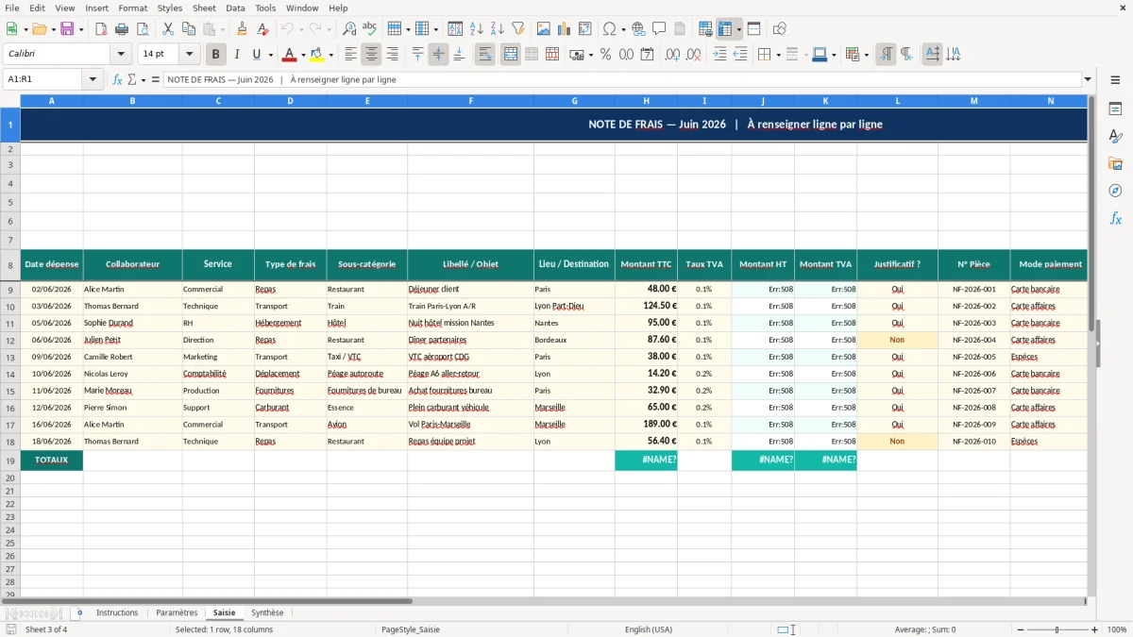Viewport: 1133px width, 637px height.
Task: Expand the Borders dropdown arrow
Action: click(780, 55)
